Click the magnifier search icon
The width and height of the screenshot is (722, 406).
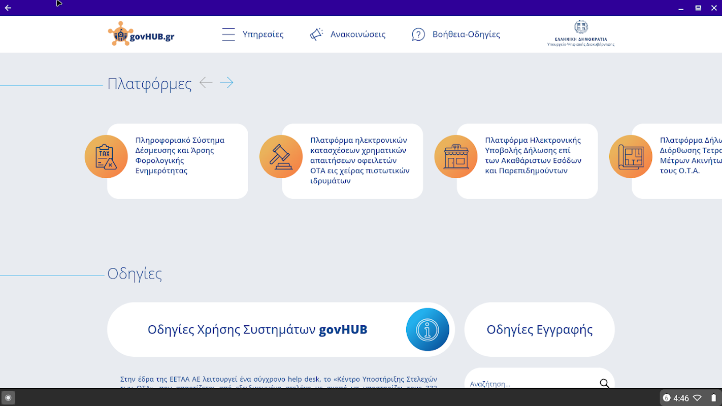[x=604, y=383]
